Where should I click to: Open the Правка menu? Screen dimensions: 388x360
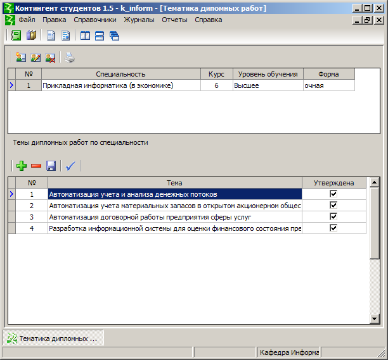54,20
